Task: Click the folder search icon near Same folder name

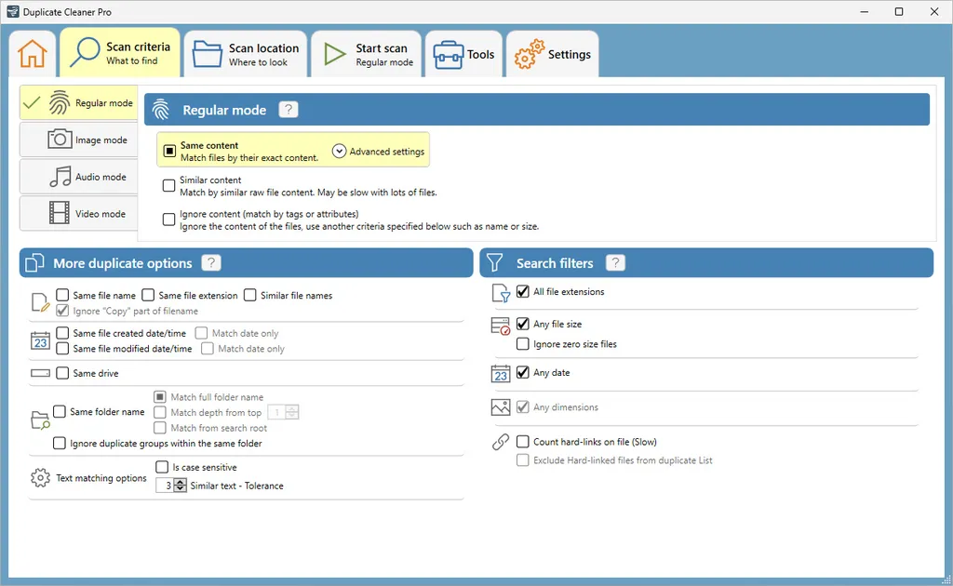Action: pyautogui.click(x=40, y=420)
